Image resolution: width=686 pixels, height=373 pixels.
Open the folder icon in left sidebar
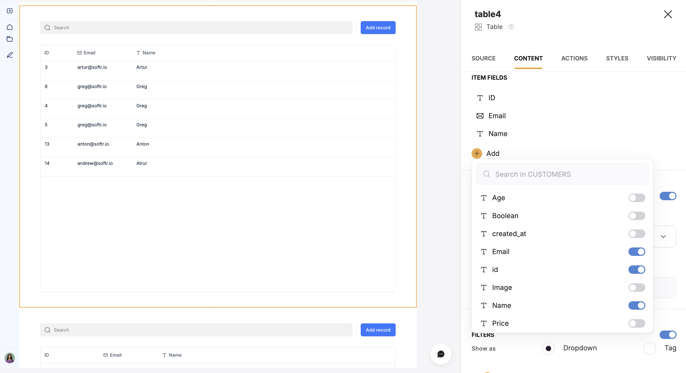coord(10,39)
